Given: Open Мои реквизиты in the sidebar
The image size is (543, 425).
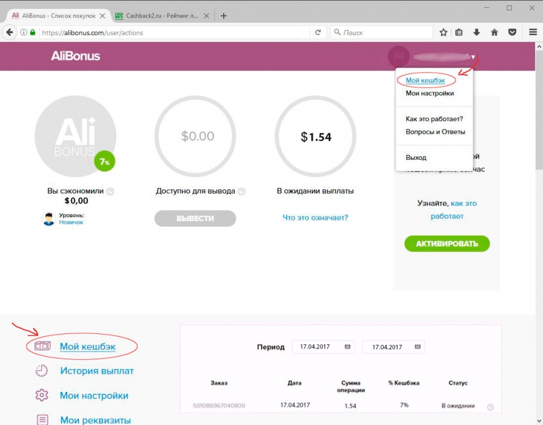Looking at the screenshot, I should (x=95, y=420).
